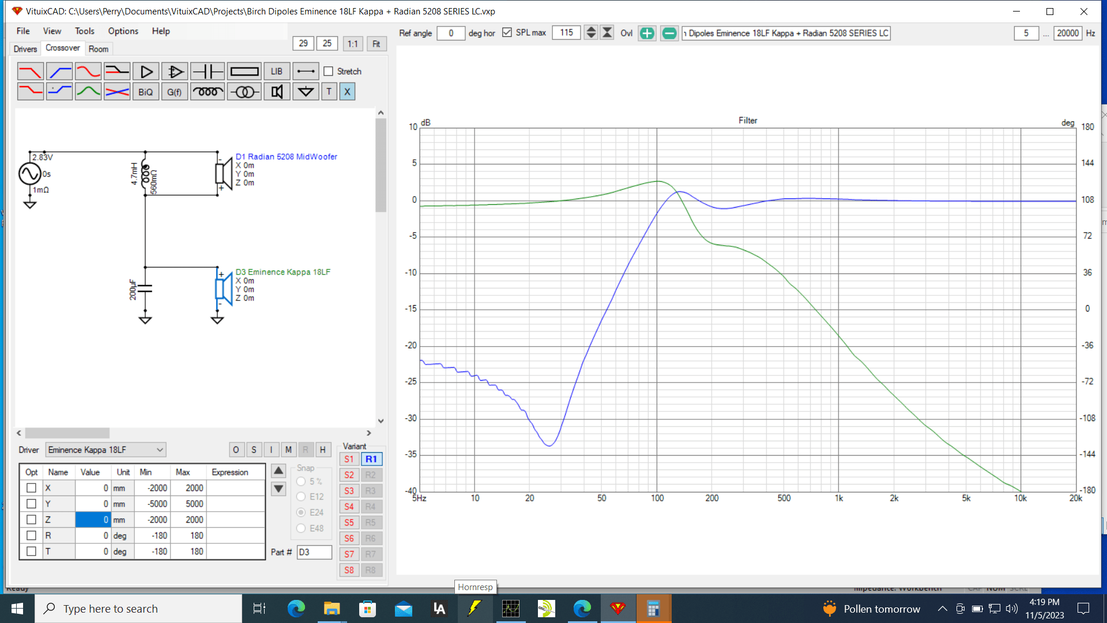Open File Explorer from the taskbar
Viewport: 1107px width, 623px height.
(x=332, y=609)
